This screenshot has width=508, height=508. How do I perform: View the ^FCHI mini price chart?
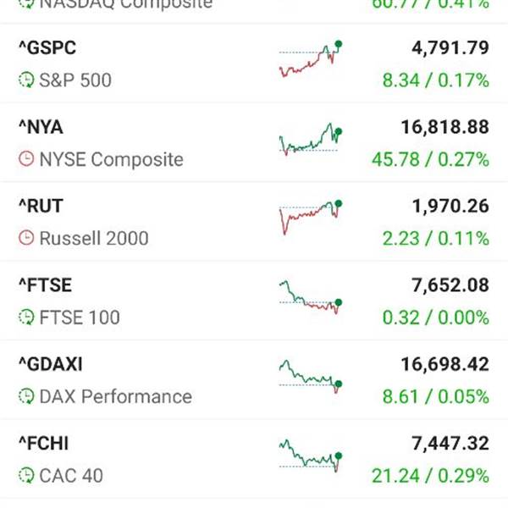(x=311, y=456)
